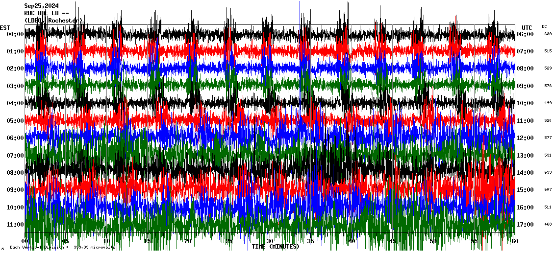The height and width of the screenshot is (254, 554).
Task: Click the DC value 576
Action: [x=548, y=86]
